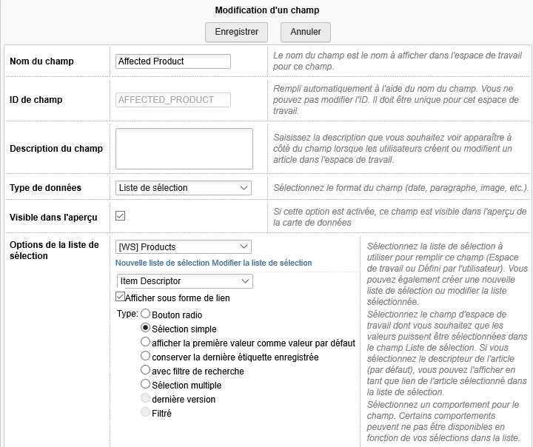
Task: Select the Sélection multiple radio option
Action: (x=146, y=384)
